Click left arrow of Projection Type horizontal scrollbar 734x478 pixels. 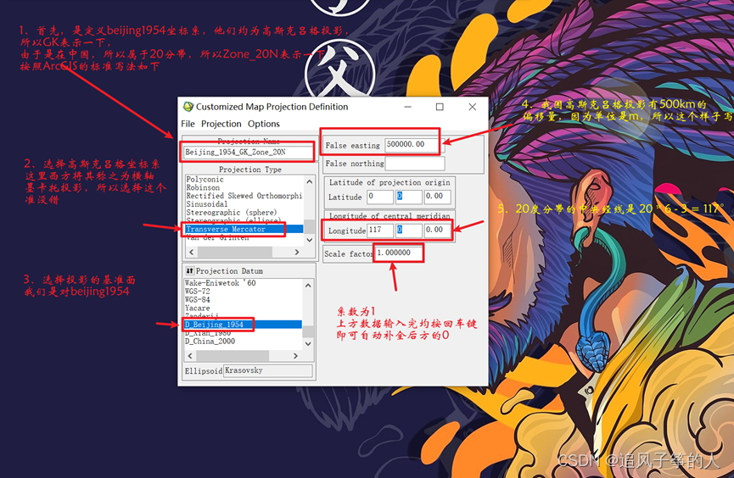tap(191, 252)
